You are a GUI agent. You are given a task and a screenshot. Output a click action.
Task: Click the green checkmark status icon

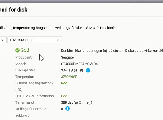(17, 50)
